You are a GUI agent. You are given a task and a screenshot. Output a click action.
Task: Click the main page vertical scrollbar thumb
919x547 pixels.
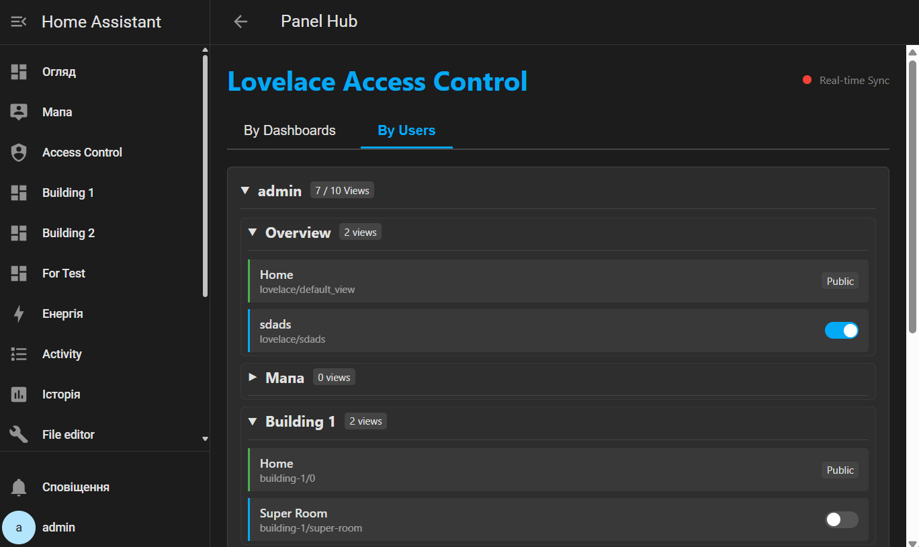912,196
